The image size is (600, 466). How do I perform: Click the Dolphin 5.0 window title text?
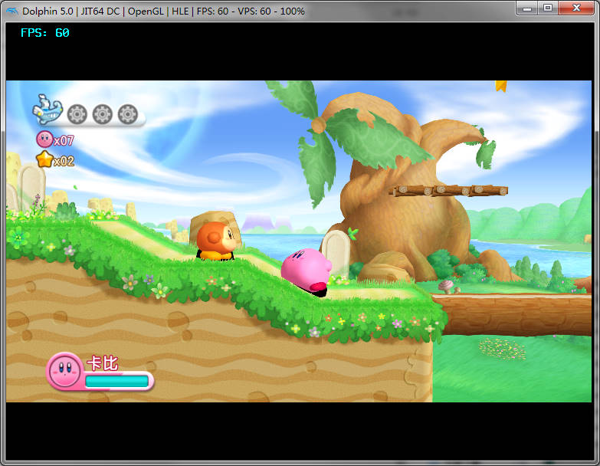(163, 11)
